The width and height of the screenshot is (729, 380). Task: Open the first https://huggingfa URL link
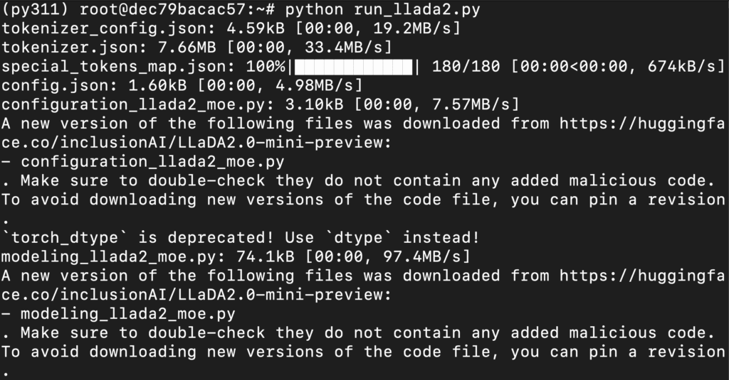641,124
